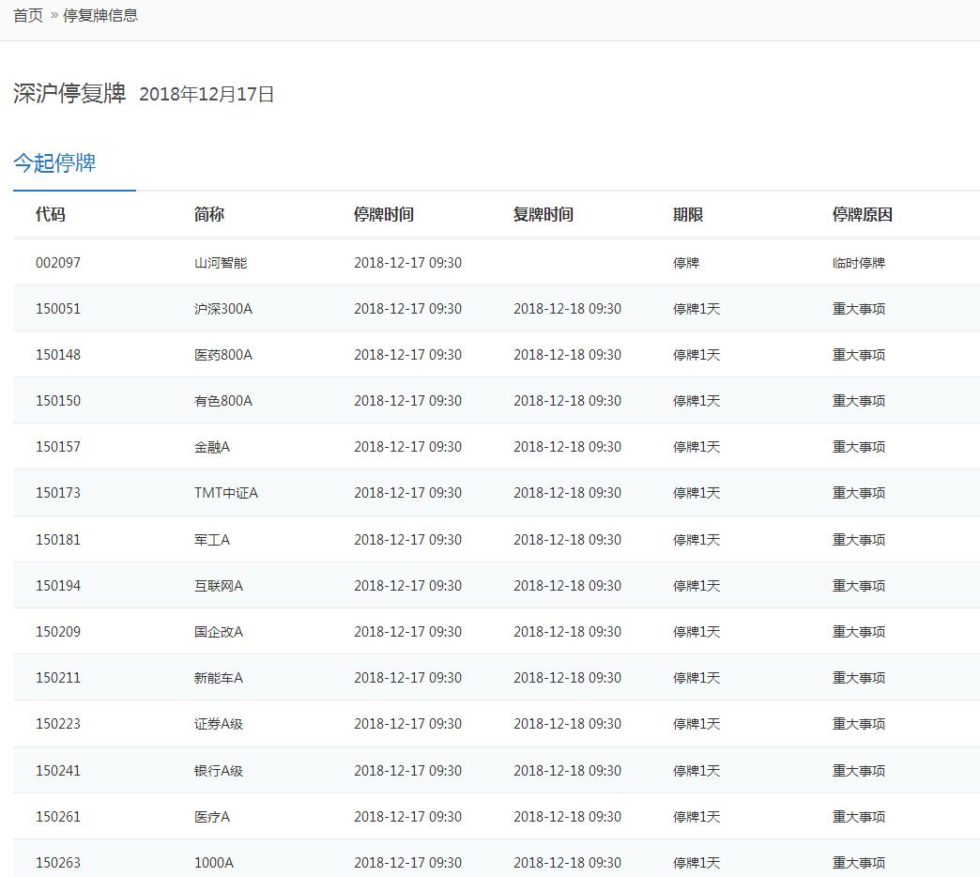Click the 代码 column header
Screen dimensions: 980x877
(51, 214)
